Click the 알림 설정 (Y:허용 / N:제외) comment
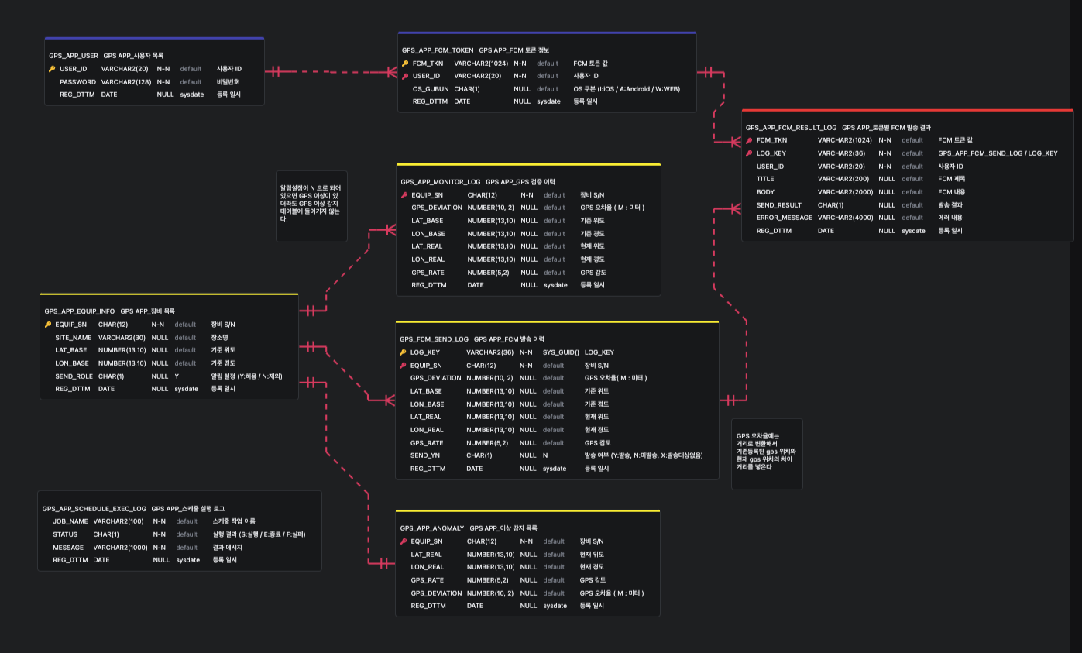 (x=247, y=376)
